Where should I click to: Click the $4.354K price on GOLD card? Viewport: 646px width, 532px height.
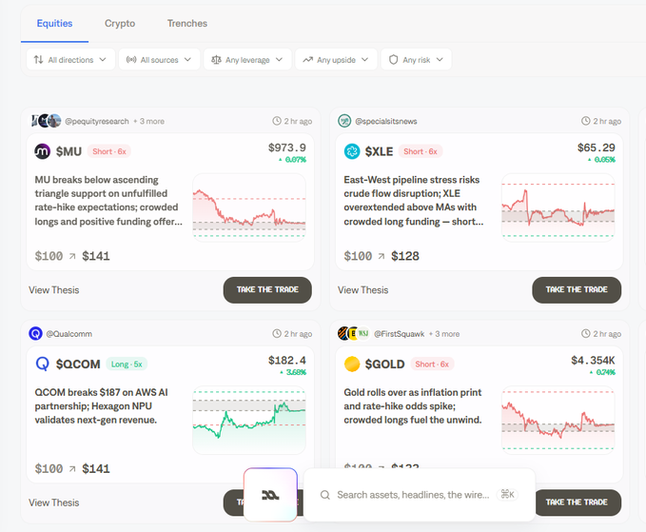(593, 360)
